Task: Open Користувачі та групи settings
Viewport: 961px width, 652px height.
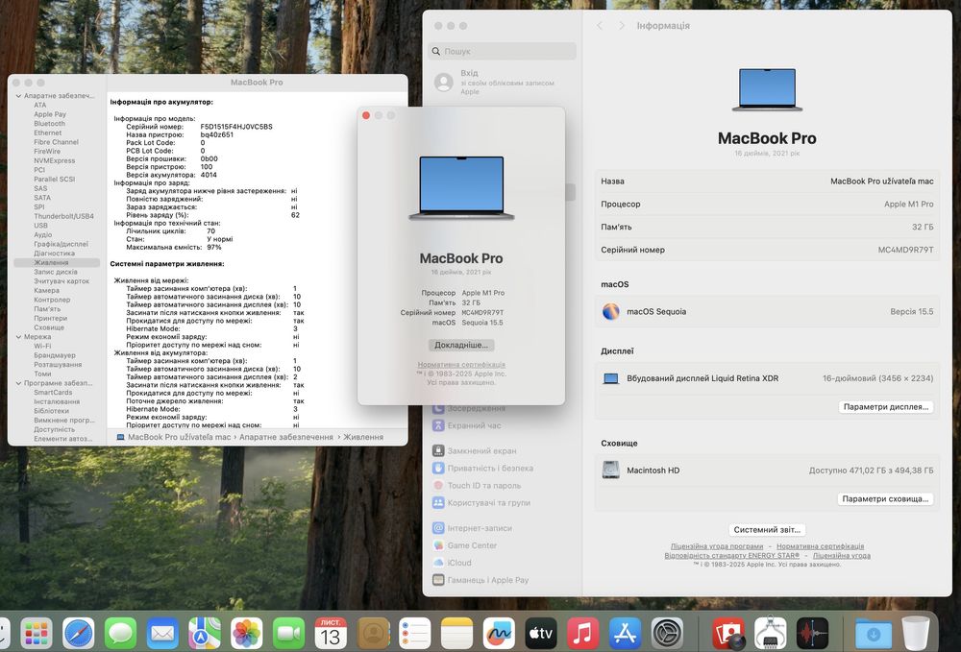Action: [481, 502]
